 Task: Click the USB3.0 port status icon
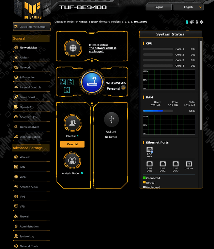tap(189, 164)
